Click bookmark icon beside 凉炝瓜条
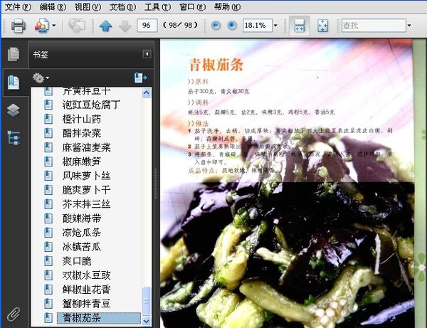Viewport: 427px width, 328px height. click(48, 233)
